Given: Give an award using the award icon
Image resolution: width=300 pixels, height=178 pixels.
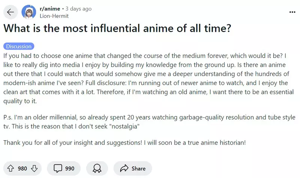Looking at the screenshot, I should pos(97,168).
